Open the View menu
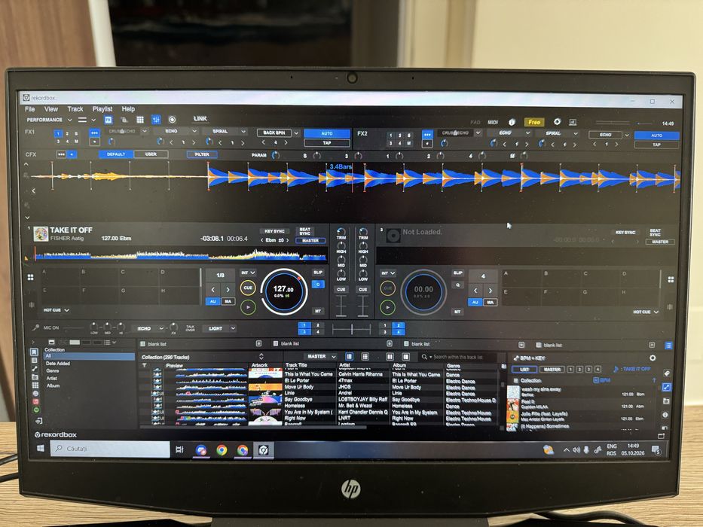This screenshot has width=703, height=527. point(50,109)
